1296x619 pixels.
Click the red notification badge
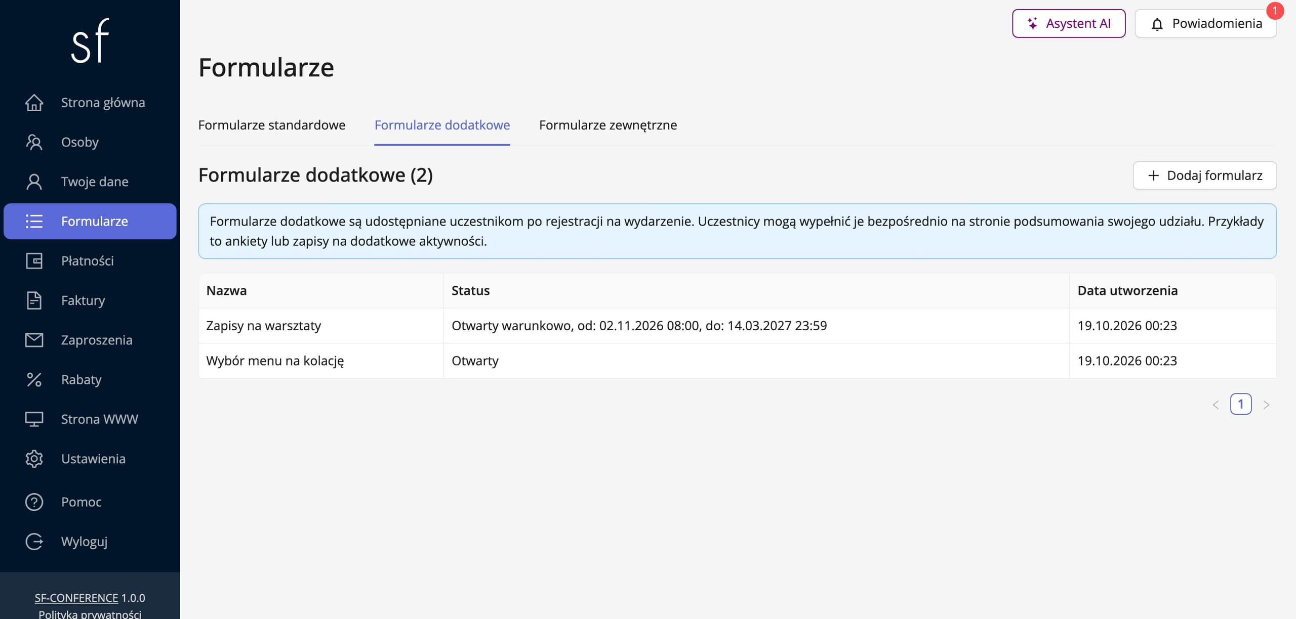pyautogui.click(x=1275, y=11)
